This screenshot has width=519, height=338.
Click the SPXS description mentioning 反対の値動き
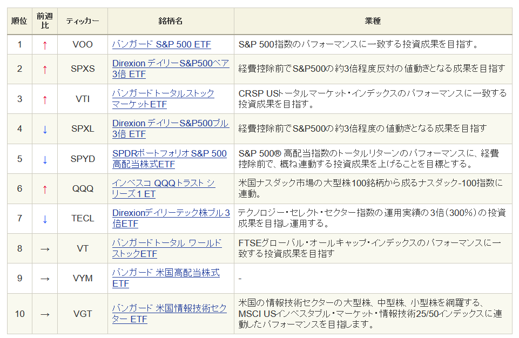click(x=372, y=69)
